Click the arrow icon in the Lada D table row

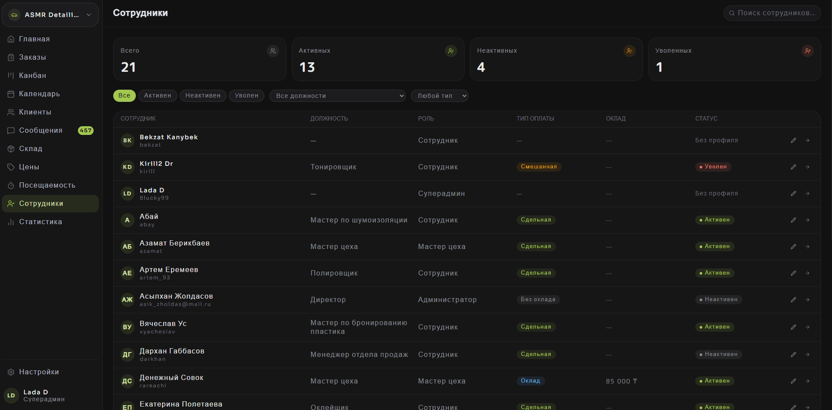tap(807, 194)
